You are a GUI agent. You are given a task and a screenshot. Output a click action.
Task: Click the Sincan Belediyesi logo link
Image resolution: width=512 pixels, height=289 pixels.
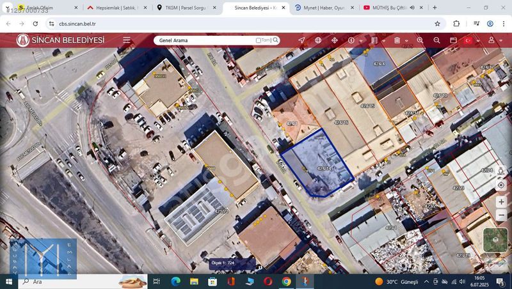click(x=60, y=40)
